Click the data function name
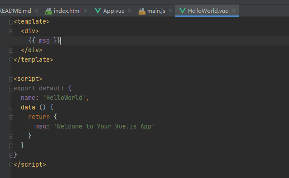Viewport: 289px width, 178px height. click(28, 107)
